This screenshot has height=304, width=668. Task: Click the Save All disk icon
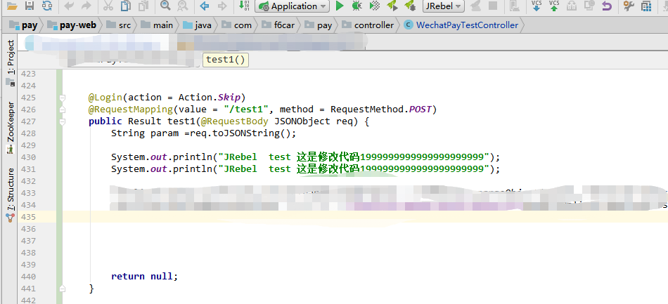pyautogui.click(x=30, y=6)
